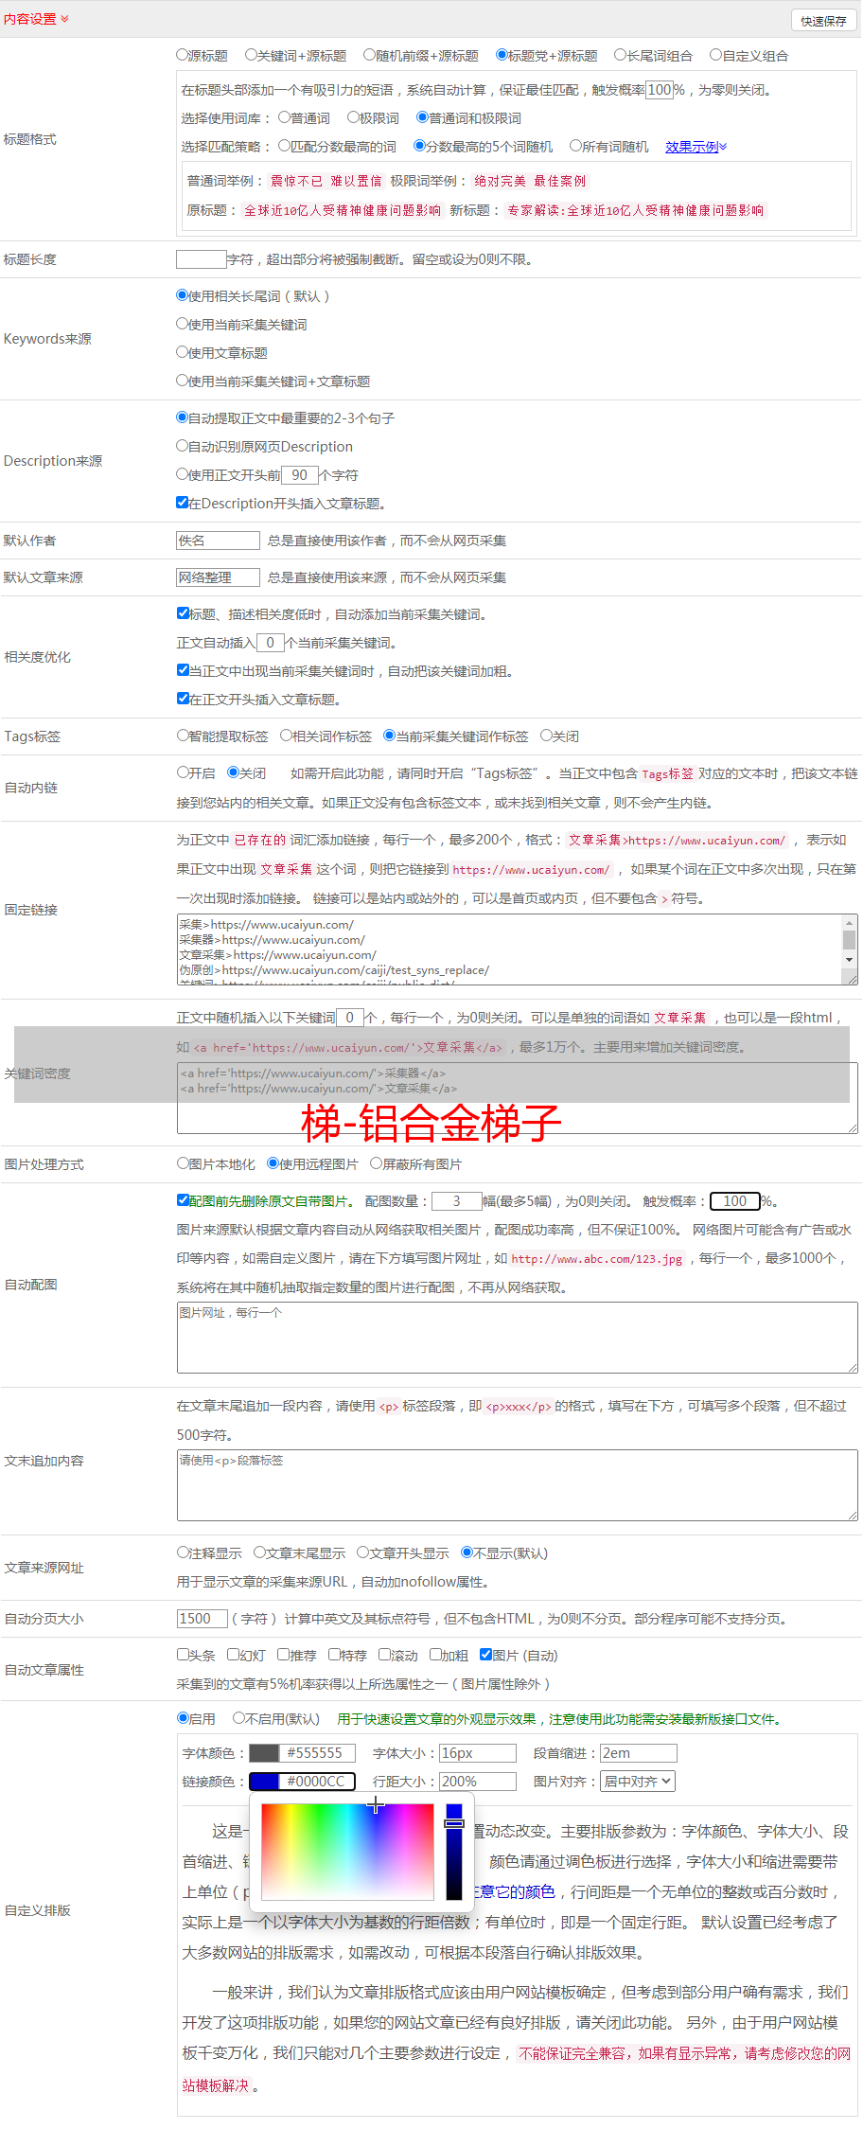Click inside the color picker gradient palette

(x=347, y=1852)
